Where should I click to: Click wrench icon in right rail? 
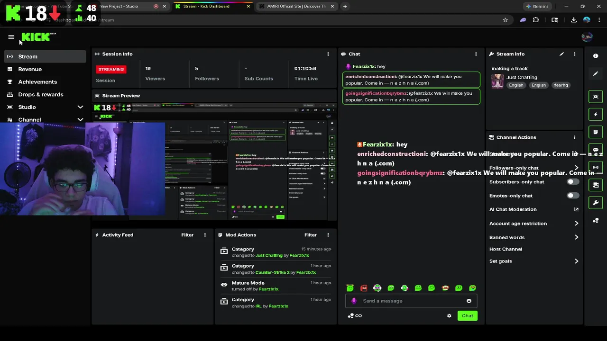click(596, 203)
